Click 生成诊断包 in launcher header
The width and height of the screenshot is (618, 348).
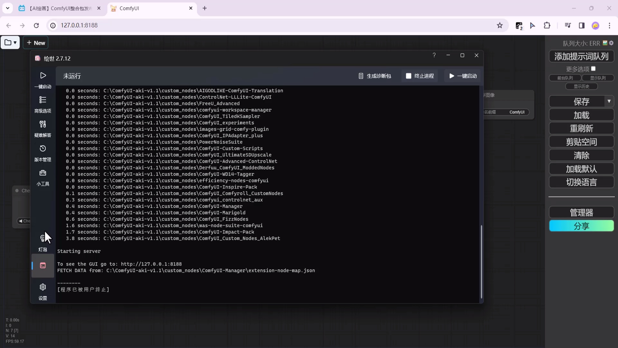(x=375, y=76)
